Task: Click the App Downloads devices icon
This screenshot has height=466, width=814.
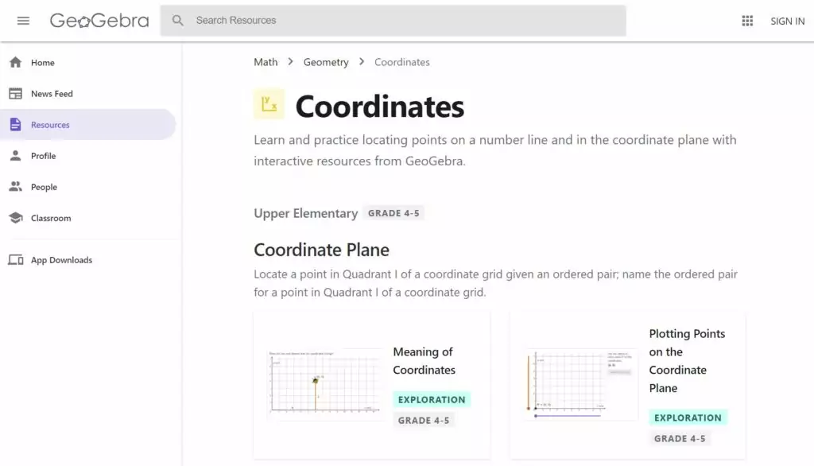Action: 16,260
